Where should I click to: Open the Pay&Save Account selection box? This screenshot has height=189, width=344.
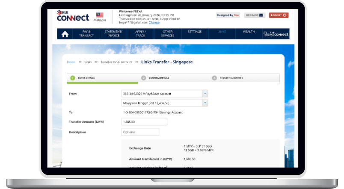161,93
